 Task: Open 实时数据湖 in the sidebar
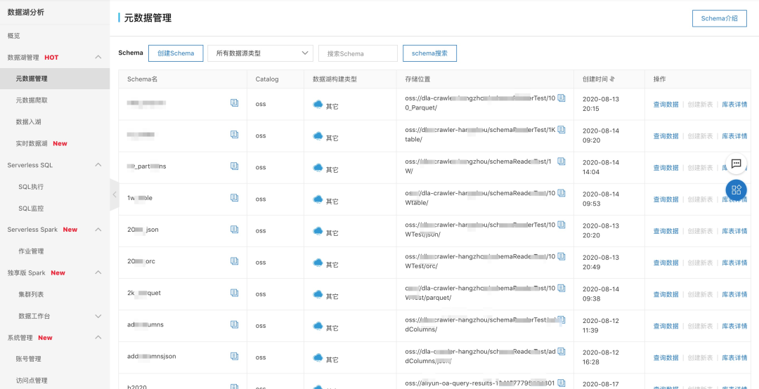pyautogui.click(x=32, y=143)
